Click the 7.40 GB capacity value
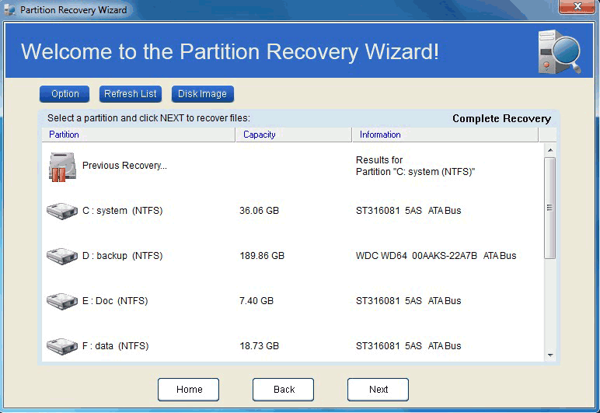Screen dimensions: 600x413 pyautogui.click(x=256, y=301)
